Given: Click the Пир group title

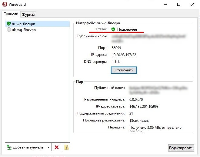Looking at the screenshot, I should click(x=79, y=82).
